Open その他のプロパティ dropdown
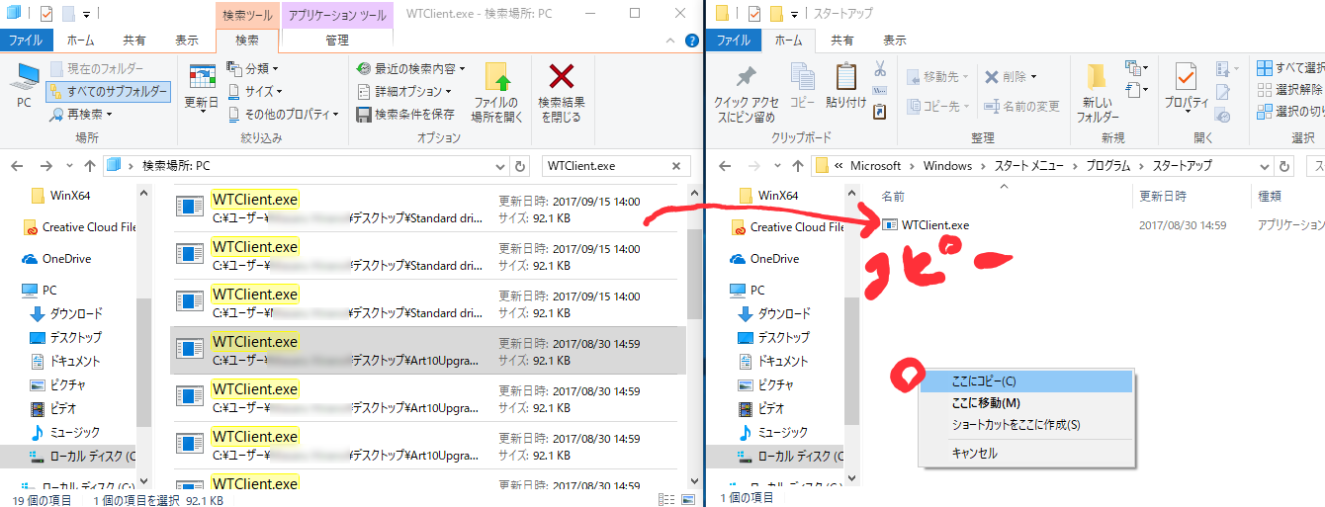 coord(283,114)
